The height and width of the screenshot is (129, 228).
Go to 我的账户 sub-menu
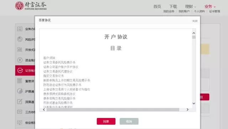tap(184, 11)
